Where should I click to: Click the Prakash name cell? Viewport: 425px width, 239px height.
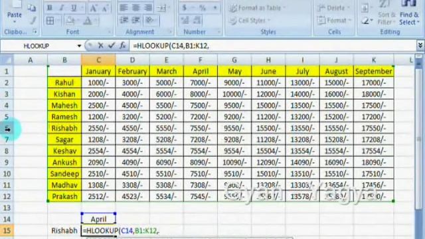[64, 197]
